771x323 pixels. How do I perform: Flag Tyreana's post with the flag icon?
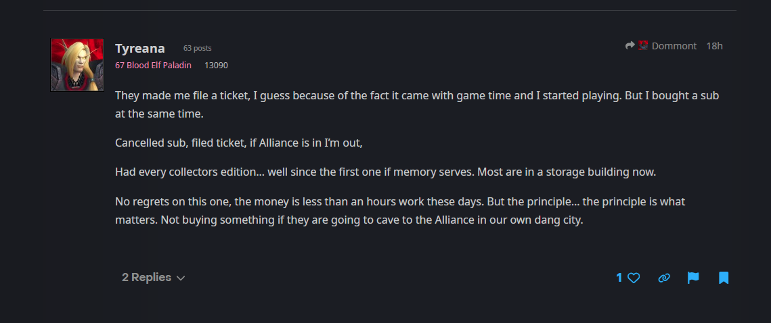coord(693,278)
